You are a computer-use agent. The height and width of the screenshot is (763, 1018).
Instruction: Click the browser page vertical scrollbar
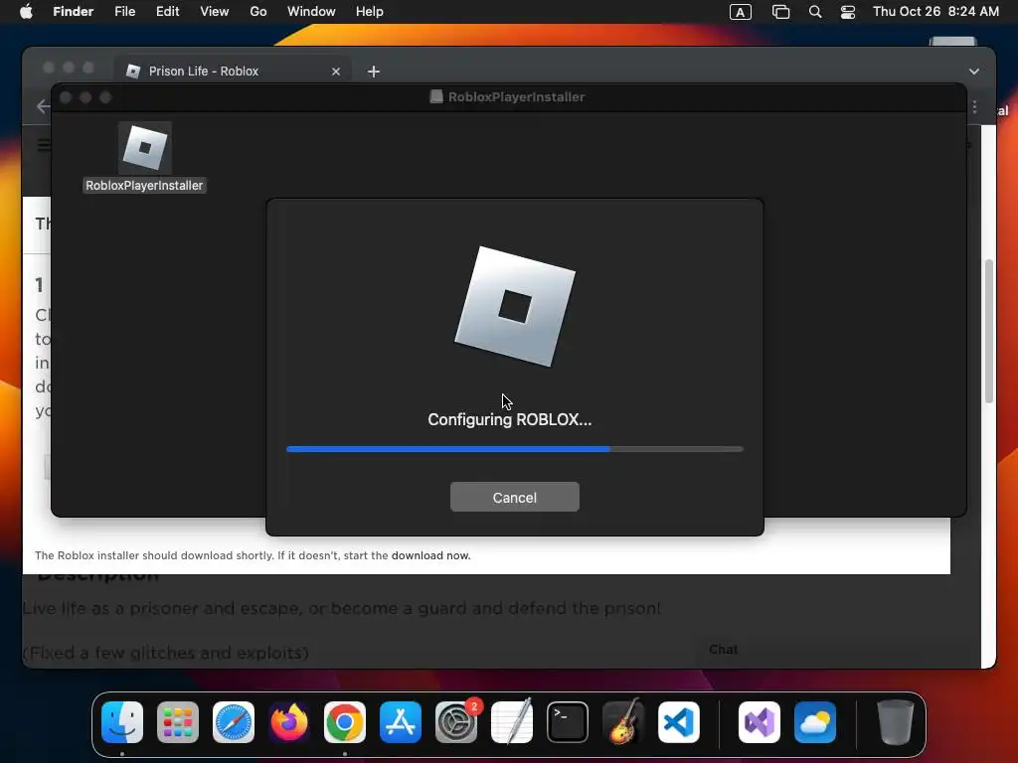tap(989, 331)
